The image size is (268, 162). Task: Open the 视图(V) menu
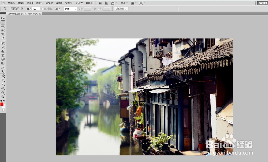69,3
